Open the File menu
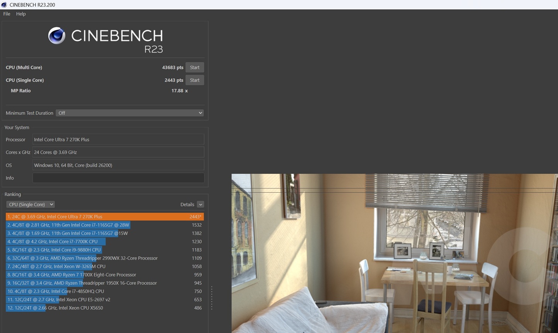 click(7, 14)
